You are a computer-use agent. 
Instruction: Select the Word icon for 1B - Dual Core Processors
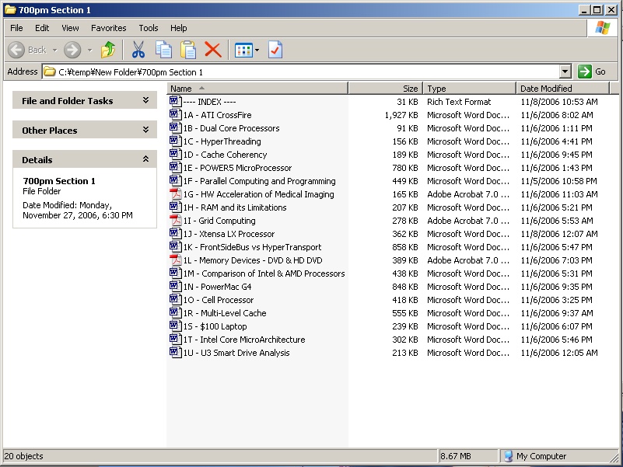pos(175,128)
